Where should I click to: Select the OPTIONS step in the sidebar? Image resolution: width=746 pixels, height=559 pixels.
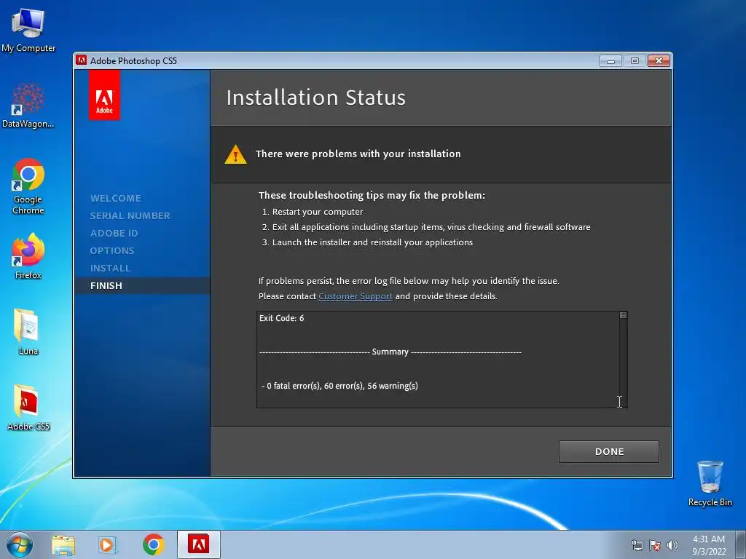tap(112, 250)
